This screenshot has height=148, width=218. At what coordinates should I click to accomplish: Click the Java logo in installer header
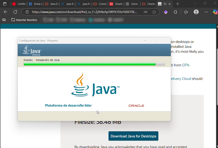pyautogui.click(x=32, y=50)
